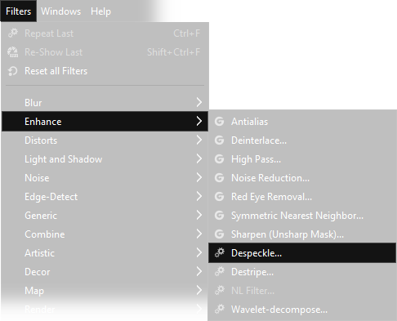Expand the Light and Shadow chevron
The height and width of the screenshot is (321, 397).
(199, 158)
